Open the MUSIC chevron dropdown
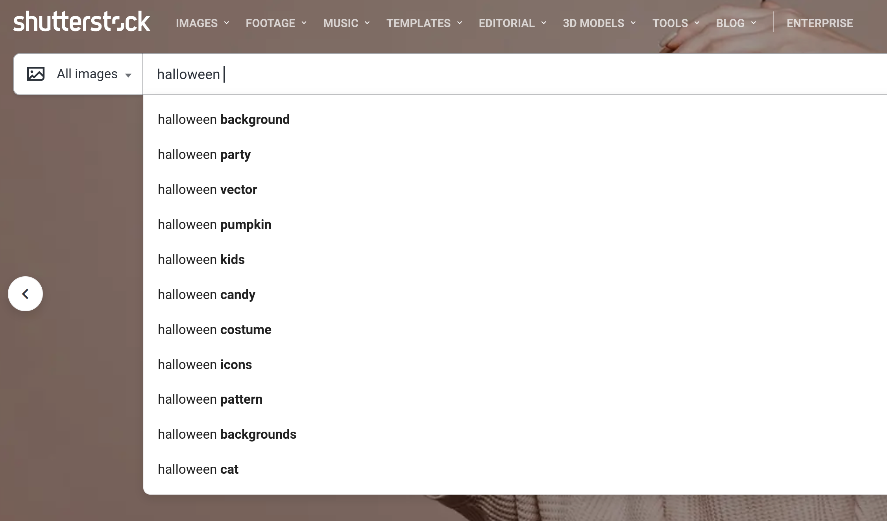This screenshot has height=521, width=887. (367, 23)
